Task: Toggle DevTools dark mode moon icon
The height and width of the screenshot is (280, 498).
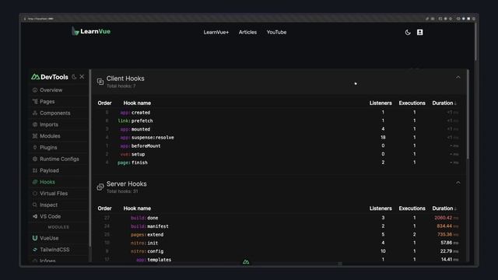Action: click(74, 77)
